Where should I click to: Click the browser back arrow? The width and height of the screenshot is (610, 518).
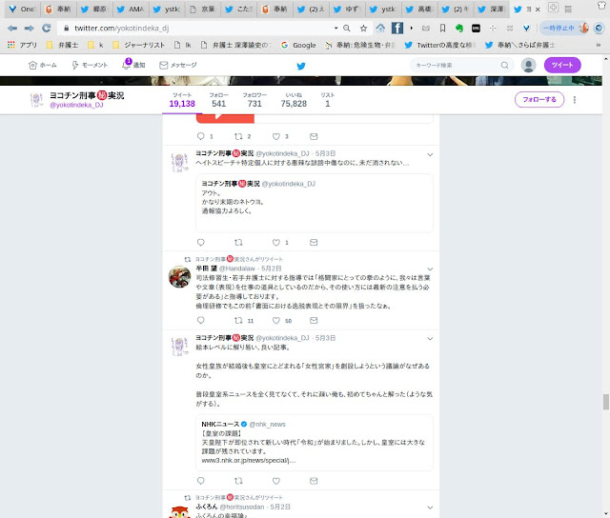12,29
